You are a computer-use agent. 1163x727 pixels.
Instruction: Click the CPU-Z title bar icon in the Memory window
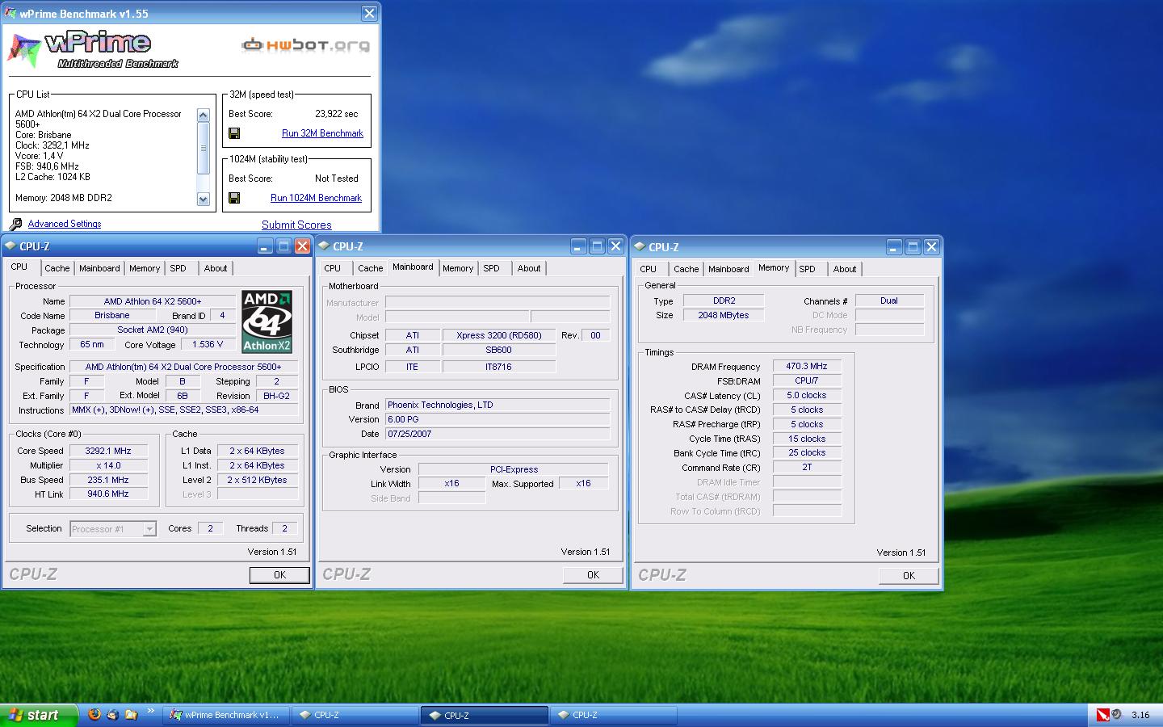(x=640, y=247)
